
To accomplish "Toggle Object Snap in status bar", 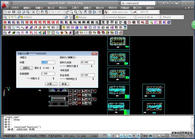I will tap(117, 136).
